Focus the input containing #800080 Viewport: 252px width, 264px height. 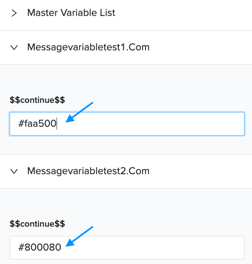[x=127, y=248]
